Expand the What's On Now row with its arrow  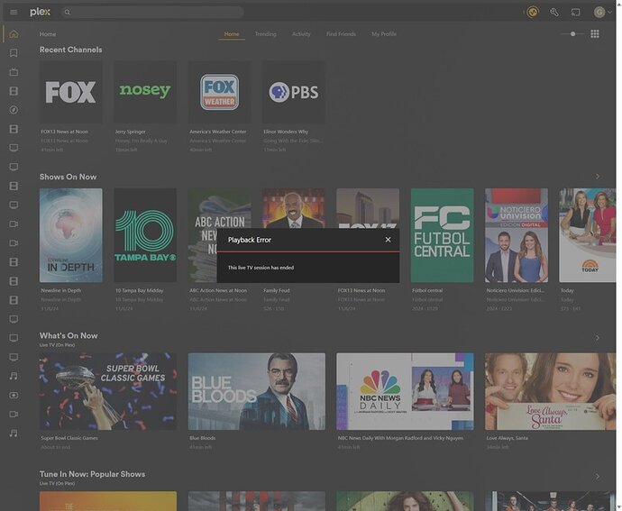coord(598,338)
